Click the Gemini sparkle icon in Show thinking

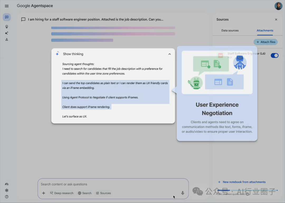(x=57, y=54)
